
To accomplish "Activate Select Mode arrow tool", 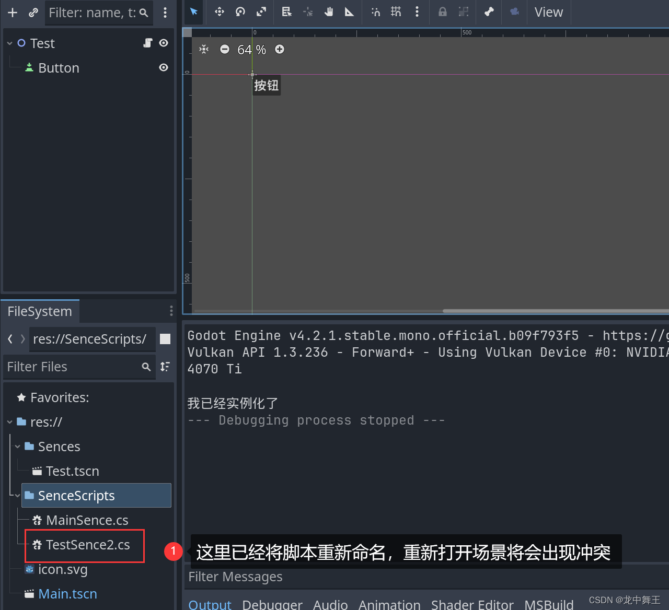I will pos(194,12).
